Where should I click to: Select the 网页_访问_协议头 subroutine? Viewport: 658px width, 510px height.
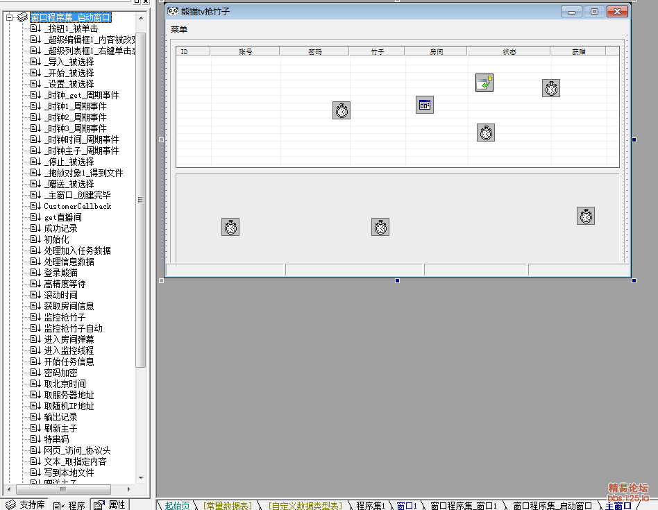[x=77, y=450]
